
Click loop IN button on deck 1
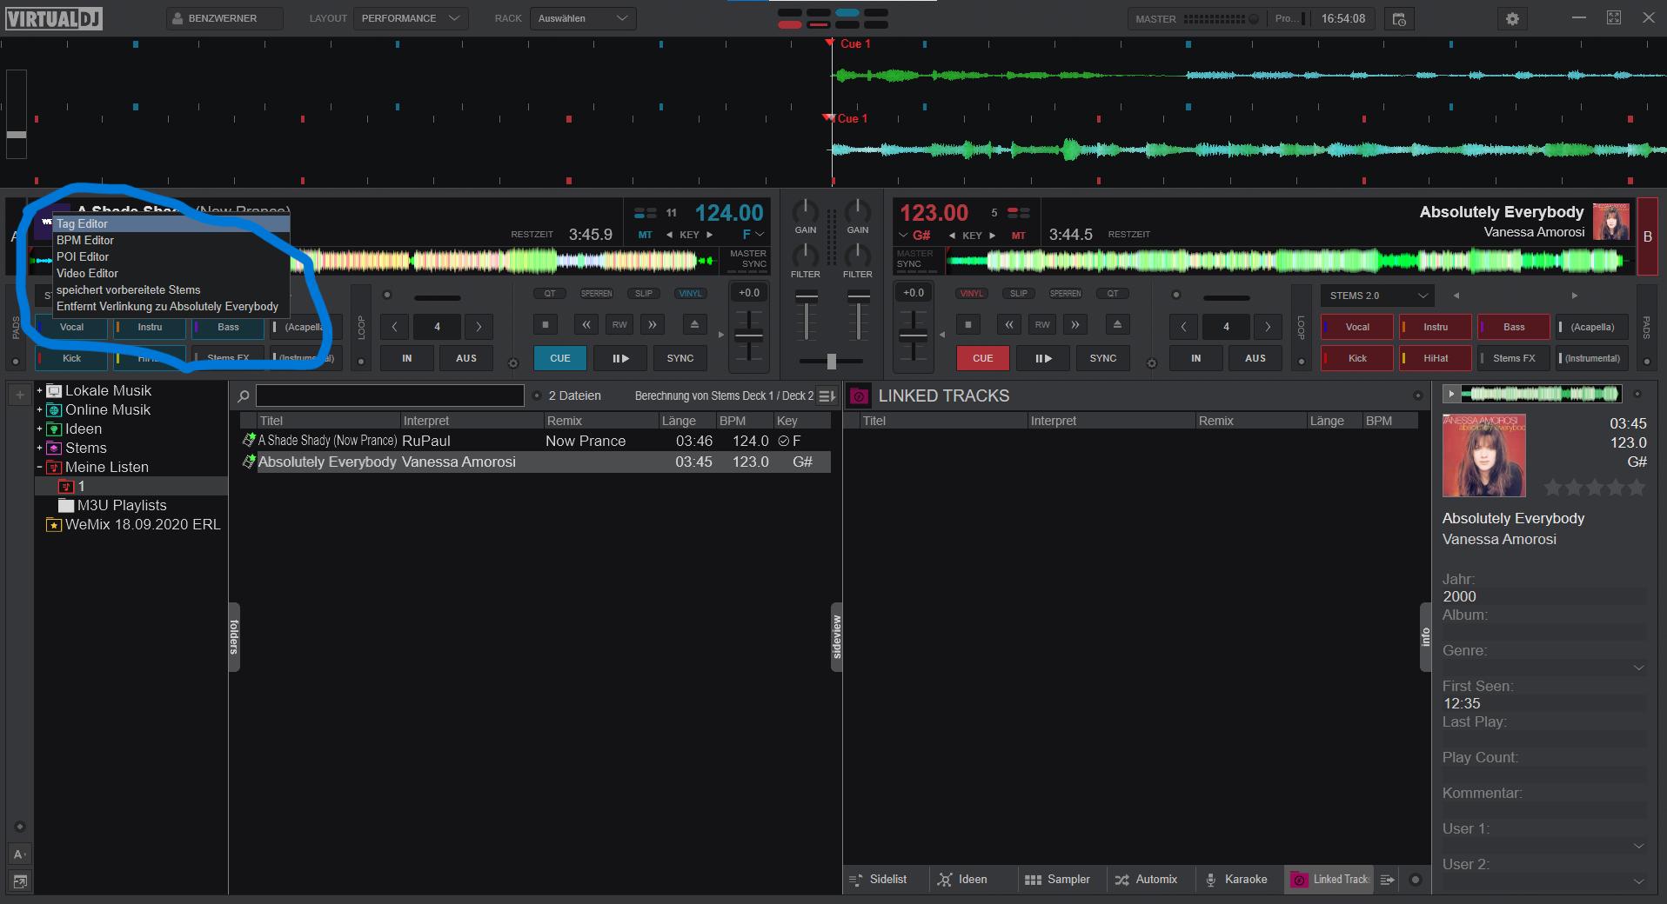[407, 358]
